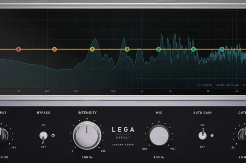
Task: Click the 10k frequency axis label
Action: (x=237, y=91)
